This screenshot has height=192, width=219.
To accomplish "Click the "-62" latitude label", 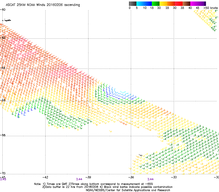I will click(x=3, y=38).
